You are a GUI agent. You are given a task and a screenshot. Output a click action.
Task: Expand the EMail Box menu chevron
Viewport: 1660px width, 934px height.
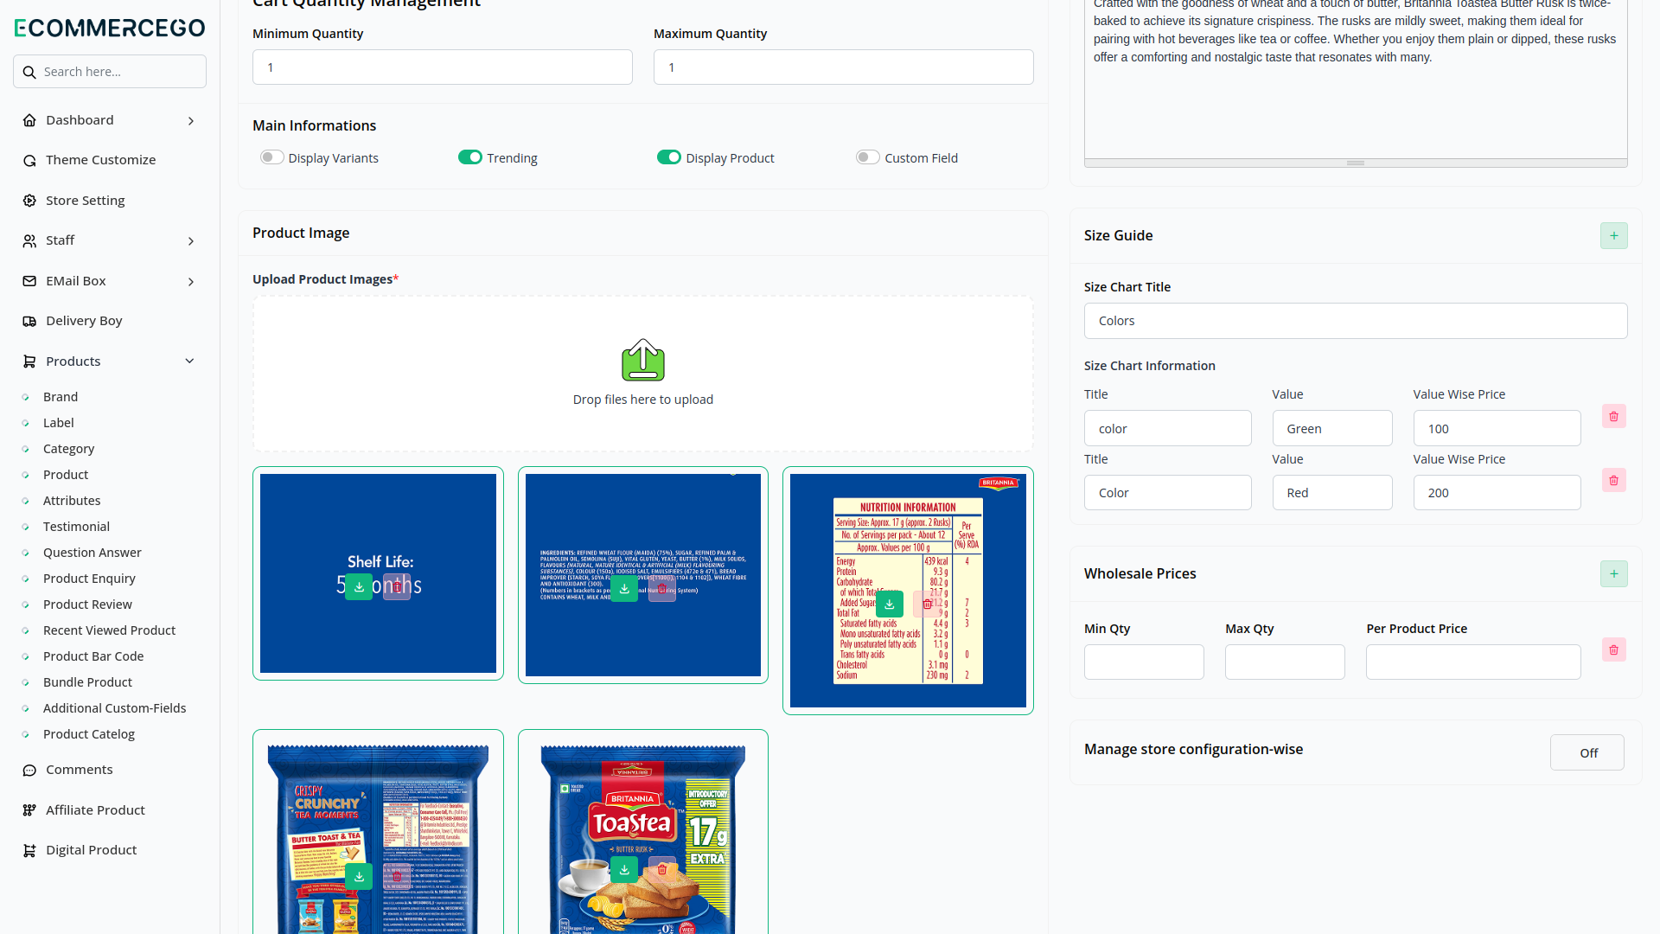pos(191,282)
